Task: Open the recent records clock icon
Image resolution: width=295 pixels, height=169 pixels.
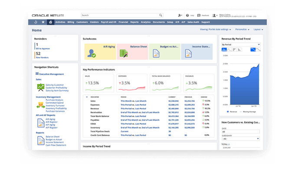Action: (36, 22)
